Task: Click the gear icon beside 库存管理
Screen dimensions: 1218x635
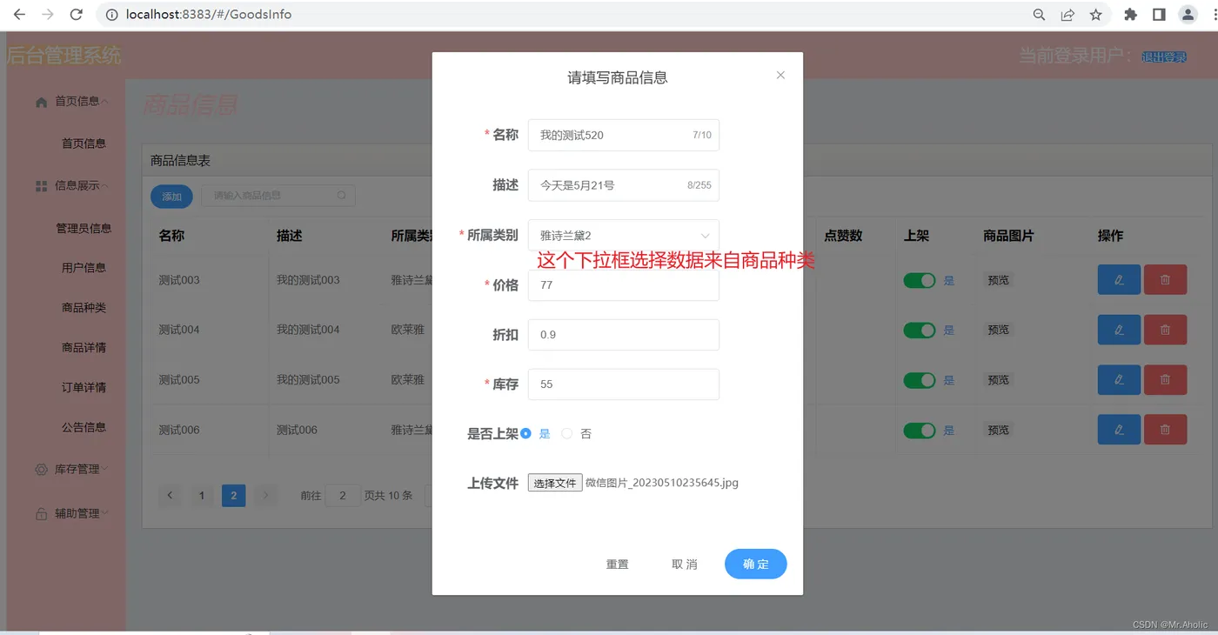Action: [x=41, y=470]
